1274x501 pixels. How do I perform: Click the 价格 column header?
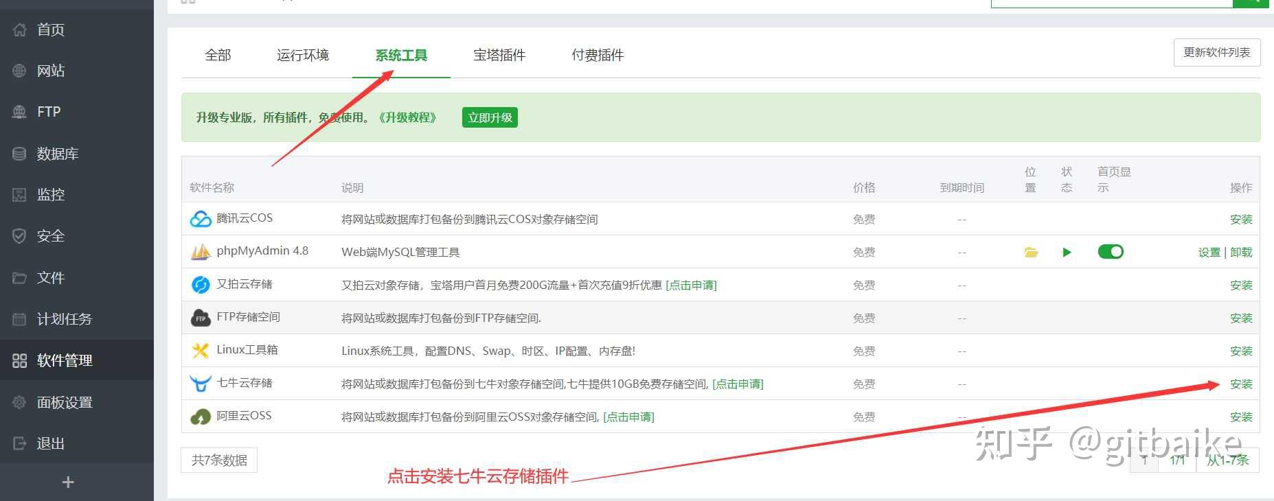tap(864, 187)
